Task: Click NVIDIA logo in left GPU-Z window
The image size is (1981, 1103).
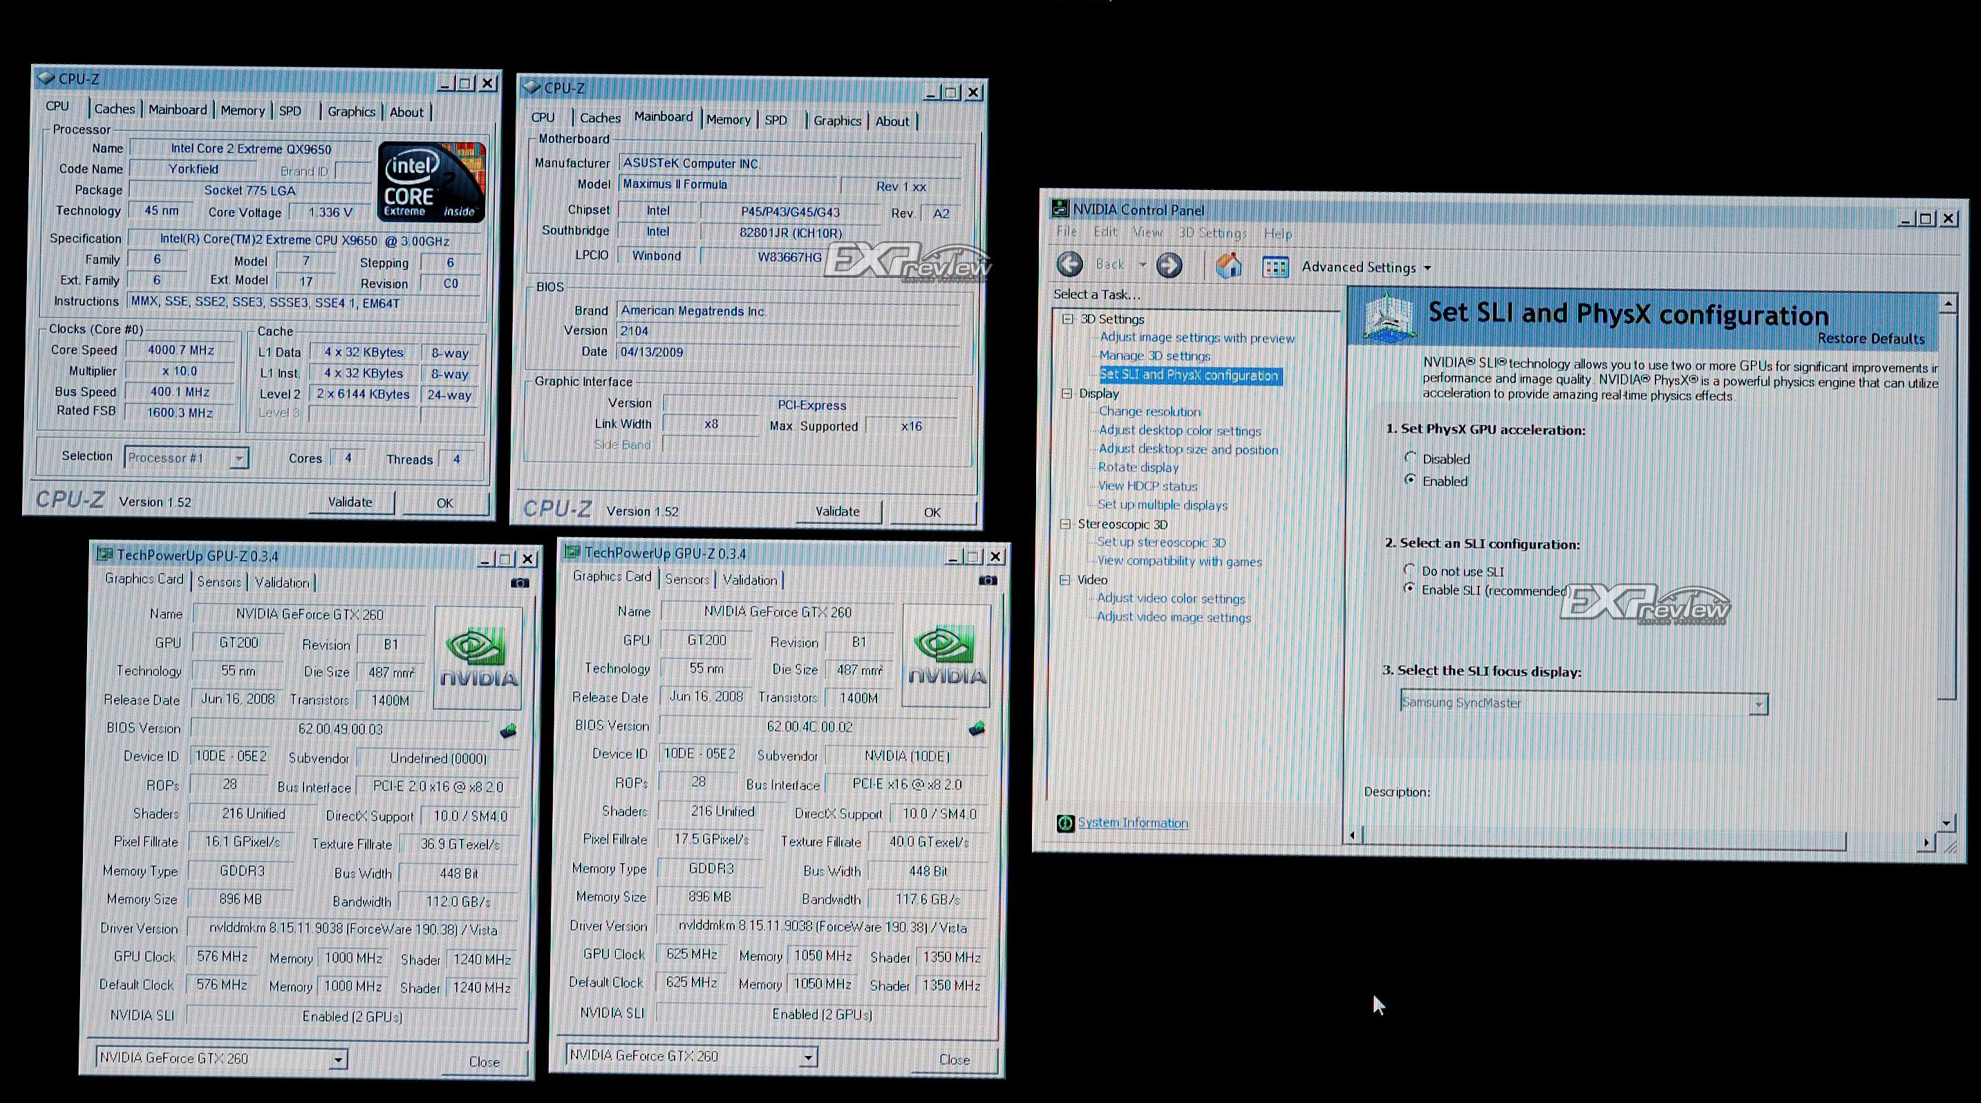Action: (478, 657)
